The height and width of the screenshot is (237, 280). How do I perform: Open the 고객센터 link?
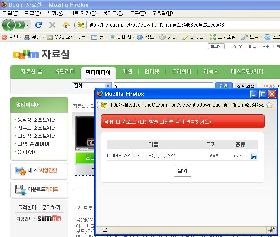coord(27,207)
